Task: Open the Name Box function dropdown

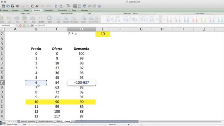Action: 16,26
